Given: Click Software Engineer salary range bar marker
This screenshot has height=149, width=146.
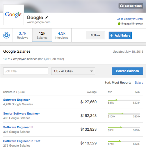Looking at the screenshot, I should [116, 100].
